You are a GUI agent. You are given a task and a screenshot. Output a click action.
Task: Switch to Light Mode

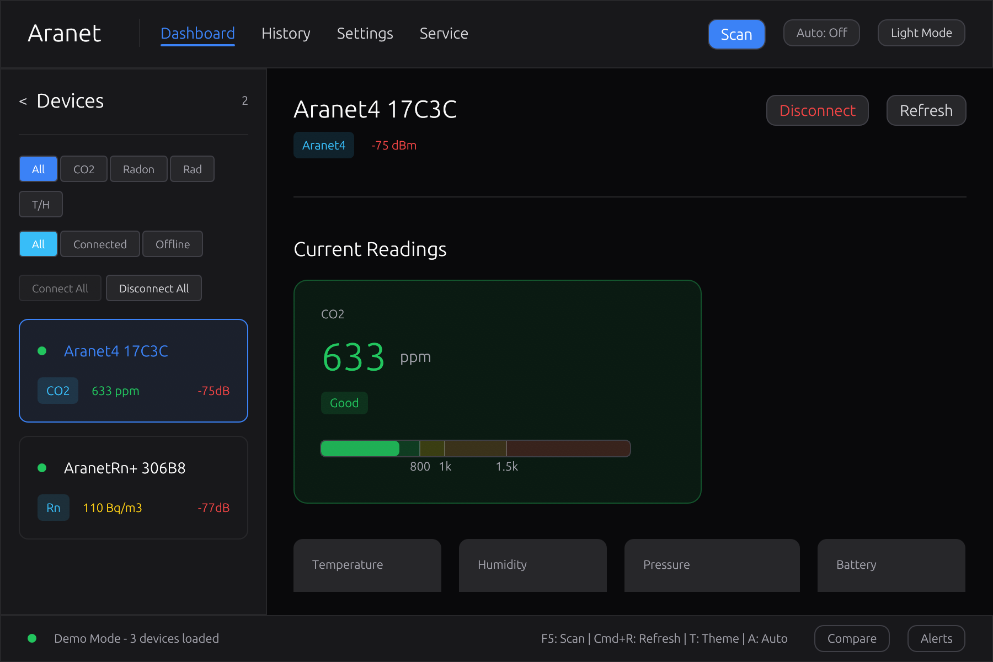click(x=921, y=33)
